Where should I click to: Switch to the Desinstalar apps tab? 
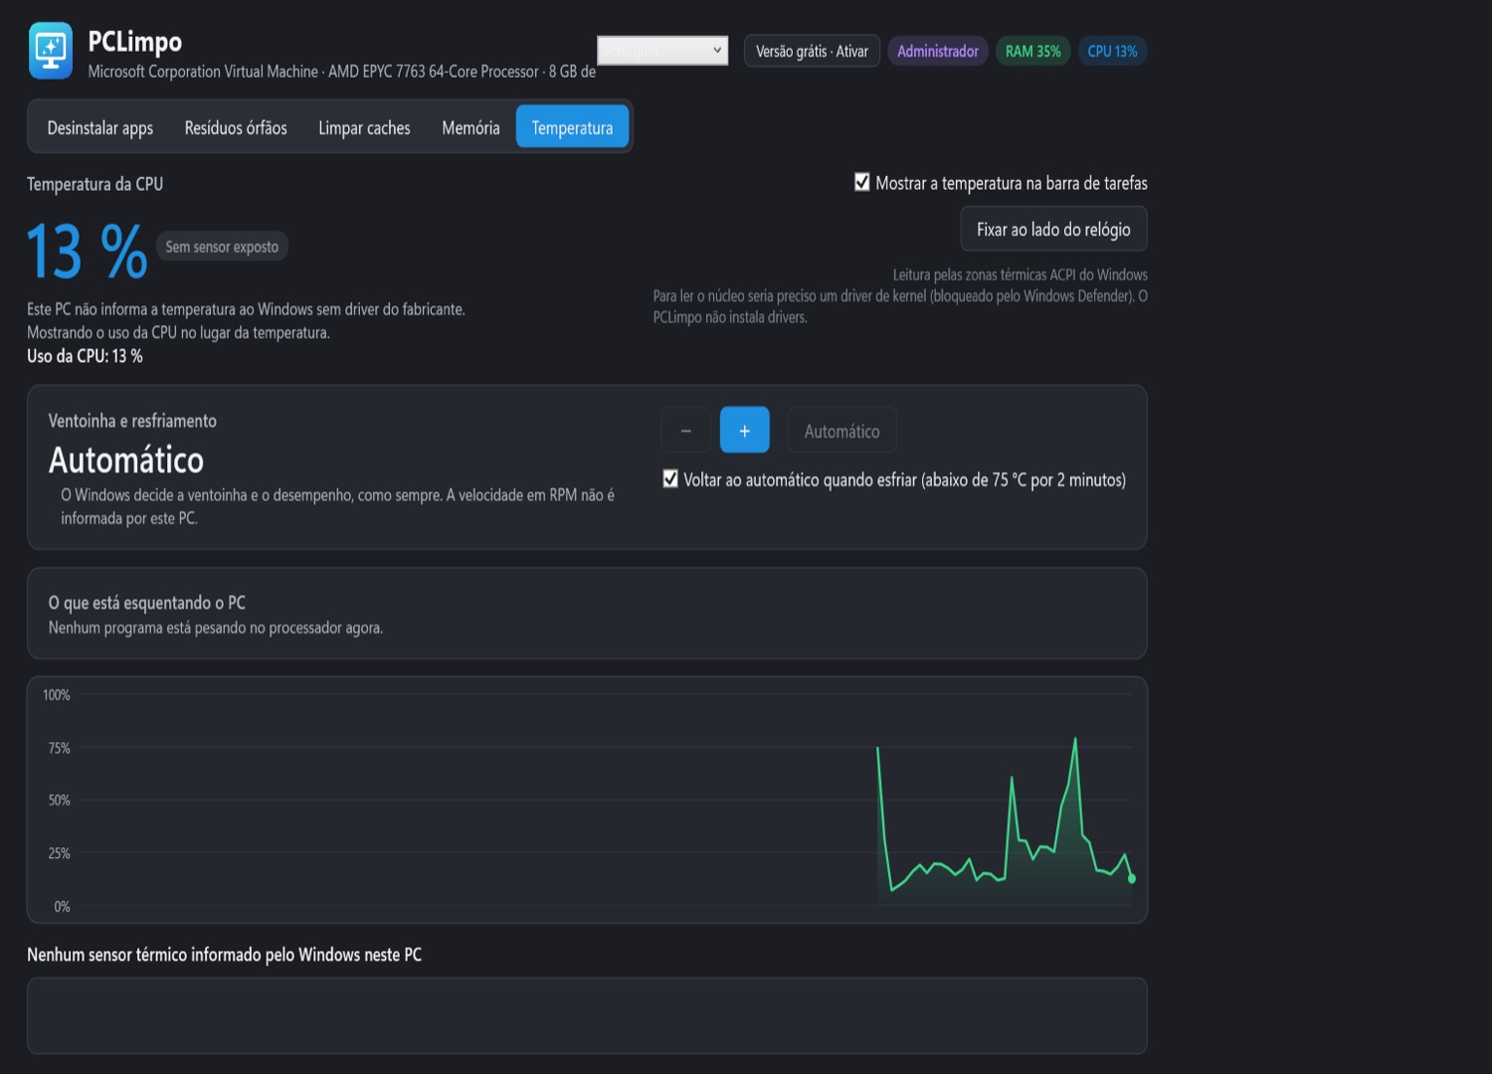pyautogui.click(x=100, y=127)
